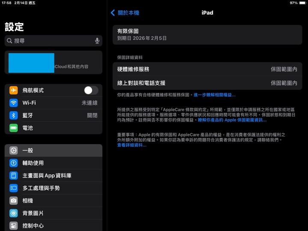This screenshot has width=308, height=231.
Task: Open the Apple ID iCloud和其他內容 card
Action: [x=53, y=62]
